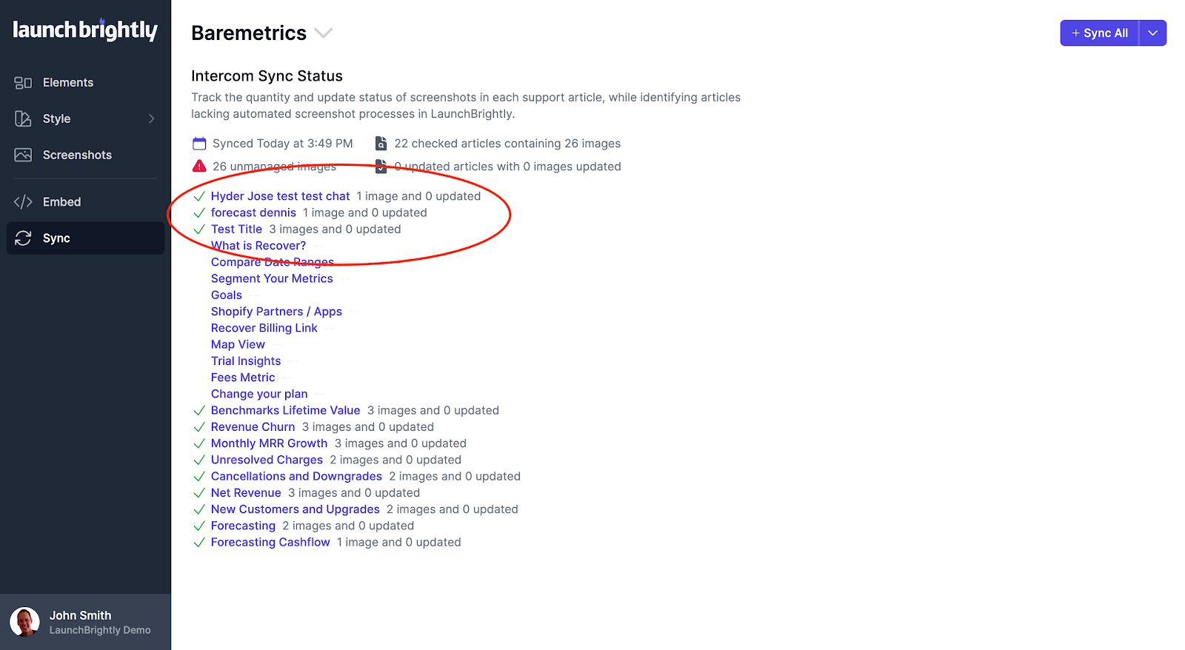Viewport: 1185px width, 650px height.
Task: Click the launchbrightly logo
Action: point(85,30)
